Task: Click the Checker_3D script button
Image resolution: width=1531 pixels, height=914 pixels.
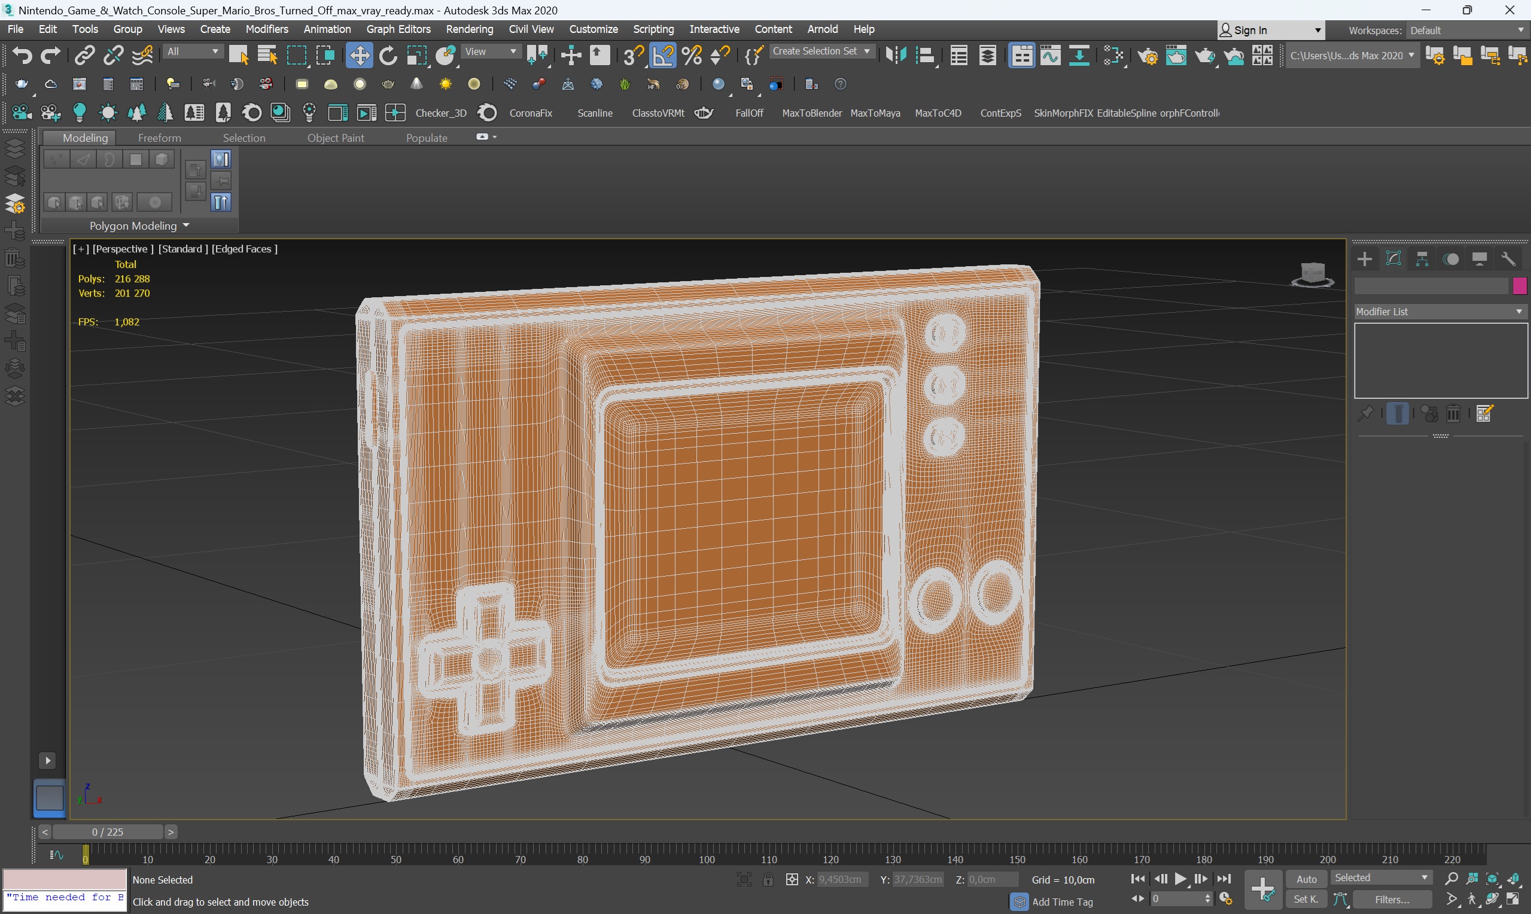Action: [x=441, y=113]
